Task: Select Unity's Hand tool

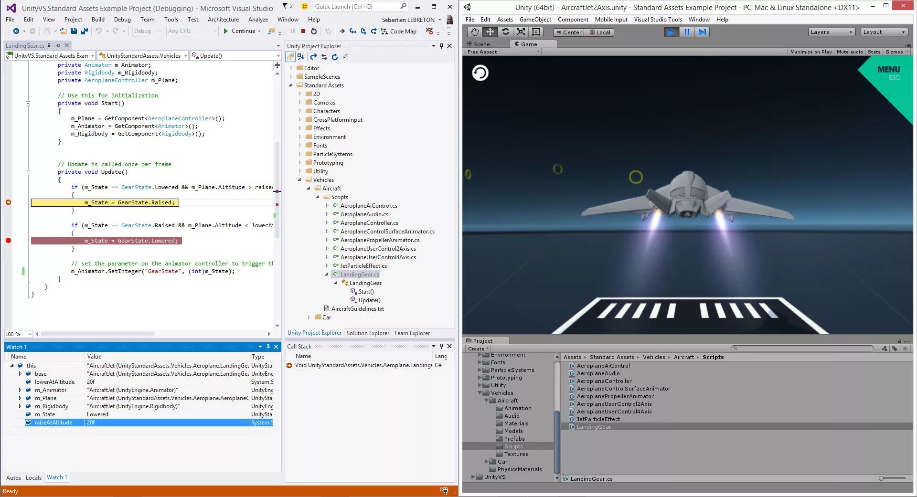Action: click(474, 32)
